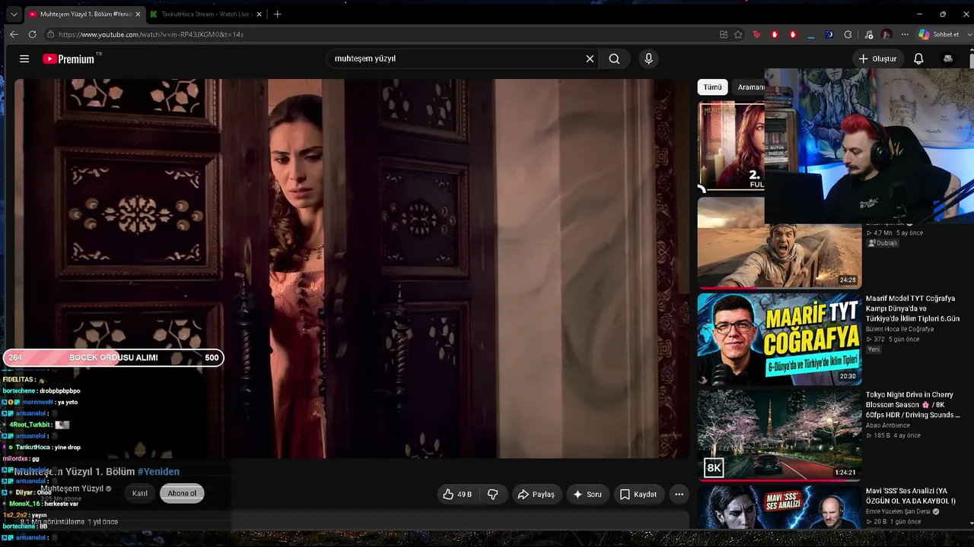Screen dimensions: 974x547
Task: Open the YouTube hamburger guide menu
Action: (24, 58)
